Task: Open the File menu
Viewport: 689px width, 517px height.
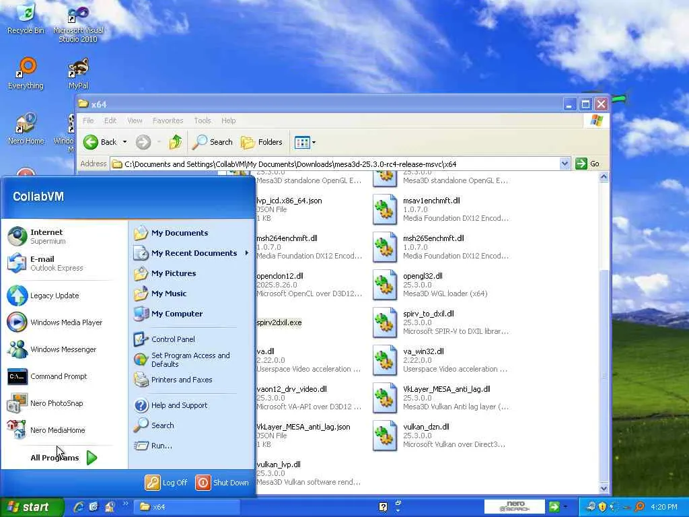Action: click(88, 120)
